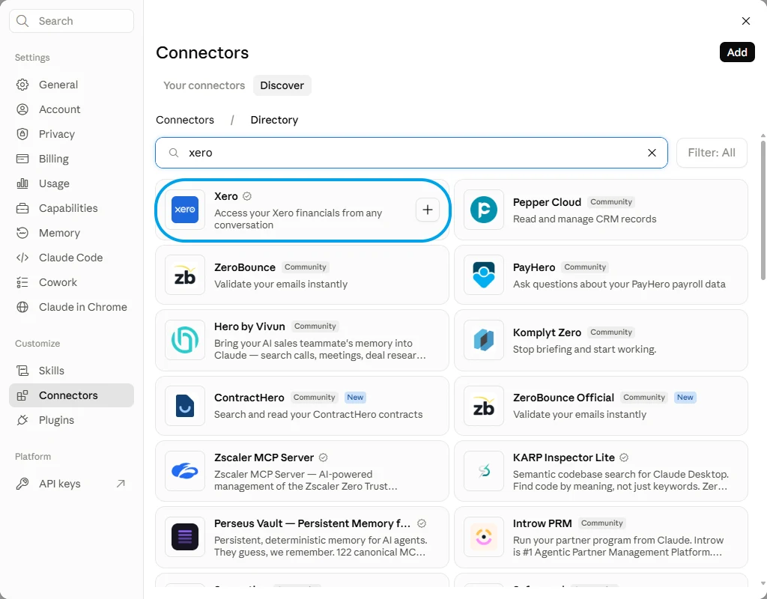Click the scrollbar down arrow
Image resolution: width=767 pixels, height=599 pixels.
pos(763,583)
